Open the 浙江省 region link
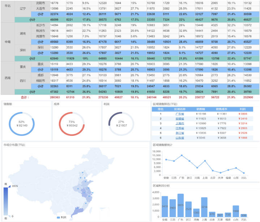 pyautogui.click(x=179, y=133)
